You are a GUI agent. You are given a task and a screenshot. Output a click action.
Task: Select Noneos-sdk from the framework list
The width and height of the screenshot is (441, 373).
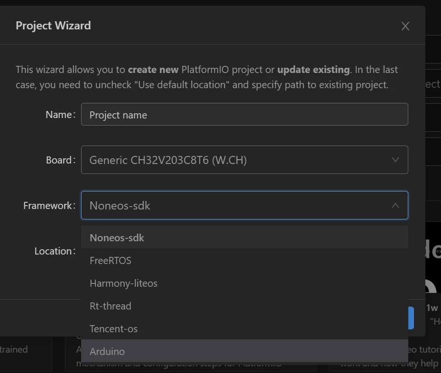117,238
